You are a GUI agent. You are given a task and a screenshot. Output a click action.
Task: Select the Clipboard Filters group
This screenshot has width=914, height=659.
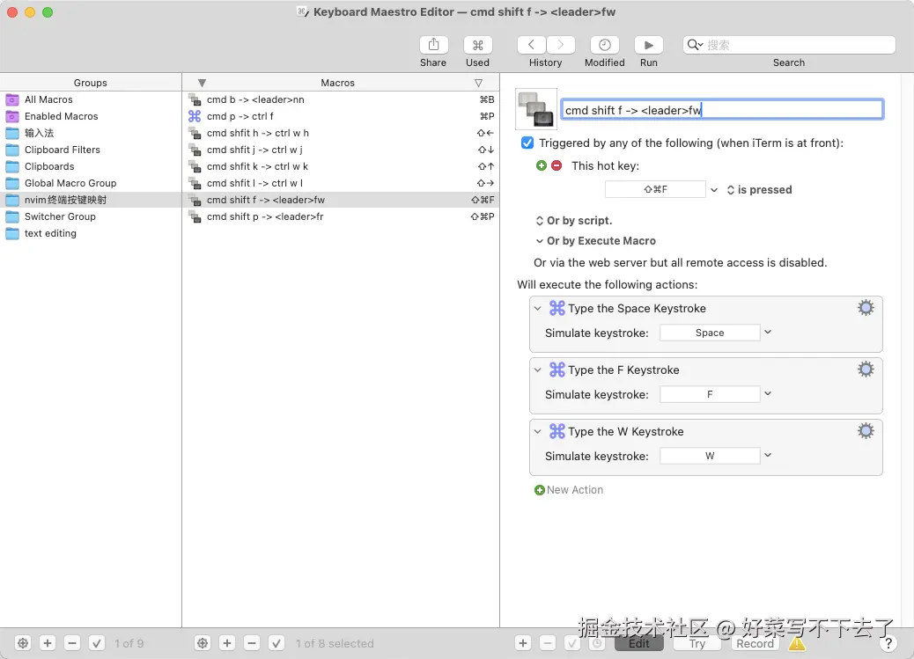pyautogui.click(x=91, y=150)
